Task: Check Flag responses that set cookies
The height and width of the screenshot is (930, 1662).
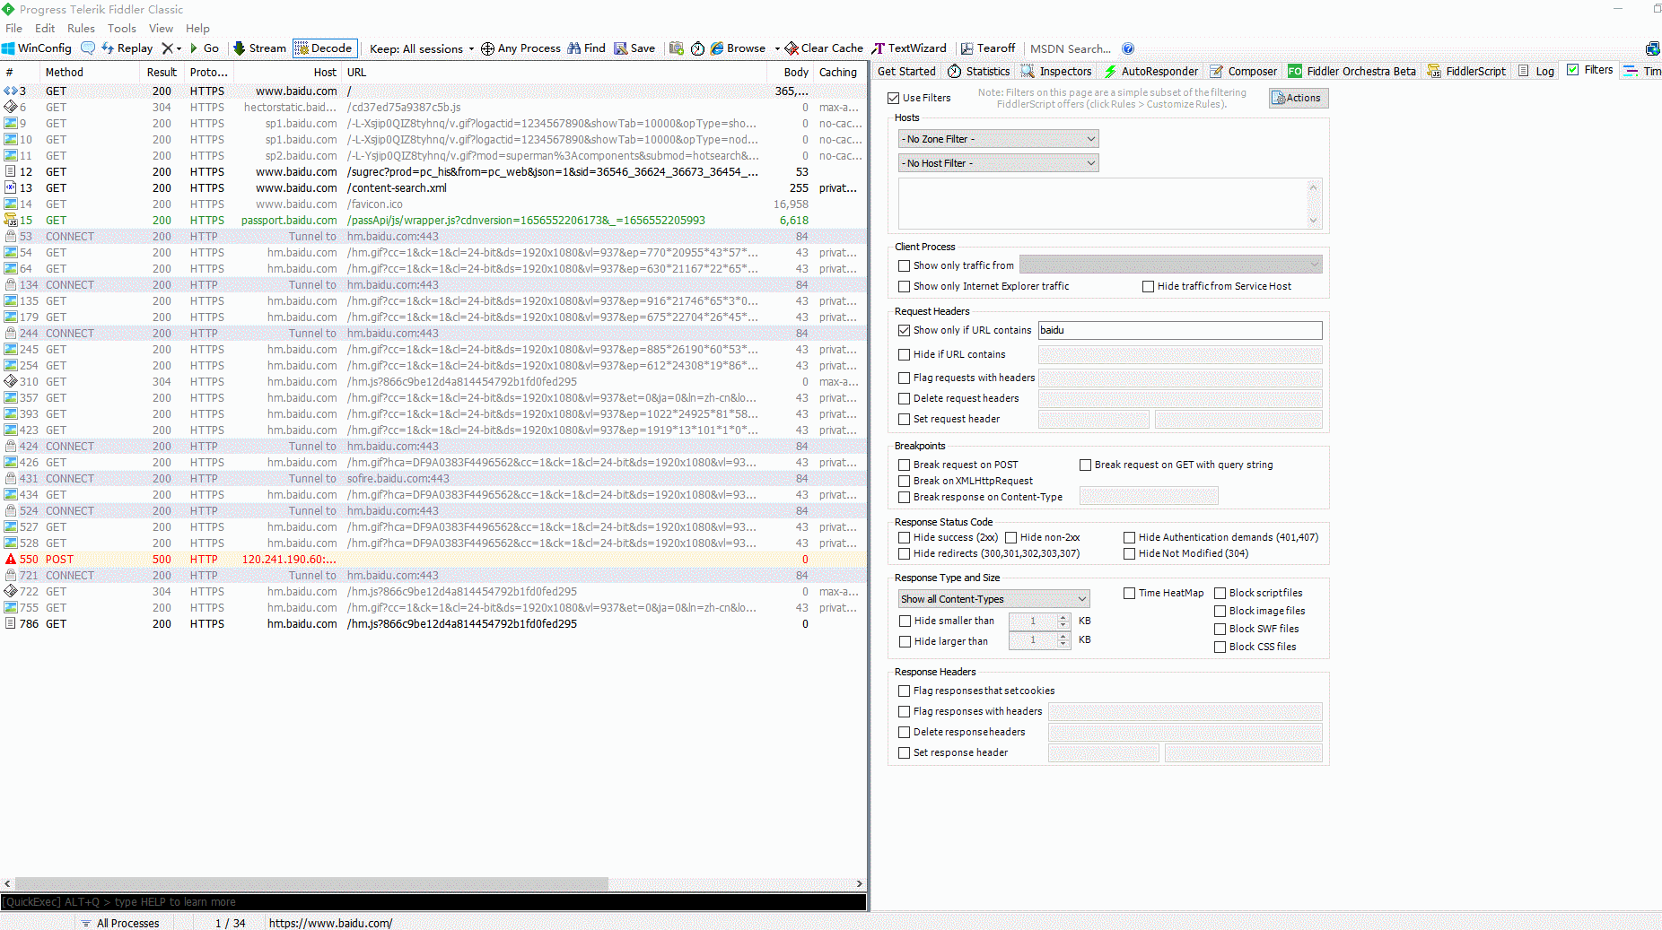Action: pos(905,691)
